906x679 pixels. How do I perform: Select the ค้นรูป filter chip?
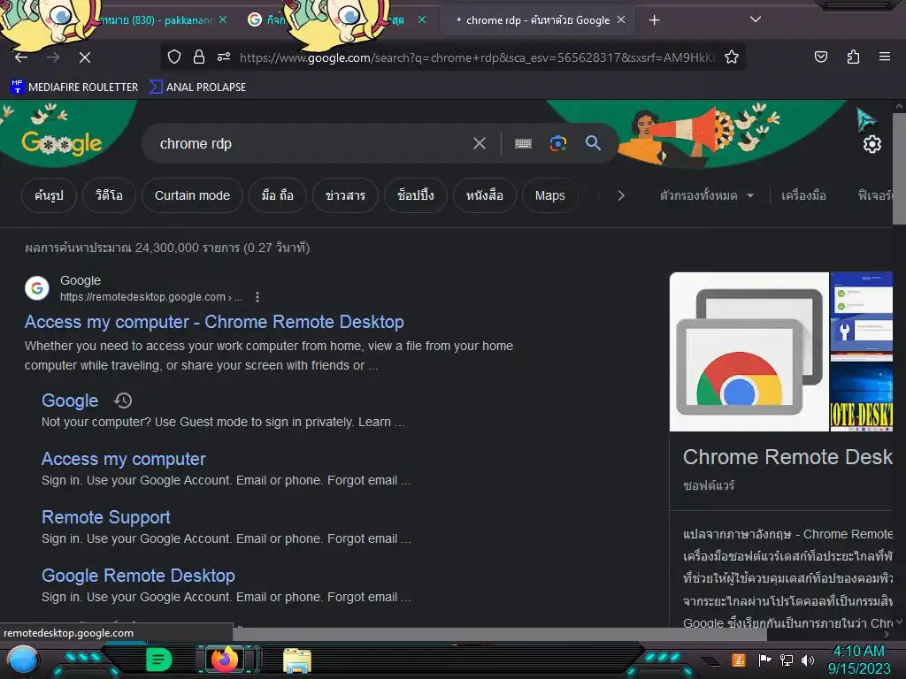click(x=49, y=195)
